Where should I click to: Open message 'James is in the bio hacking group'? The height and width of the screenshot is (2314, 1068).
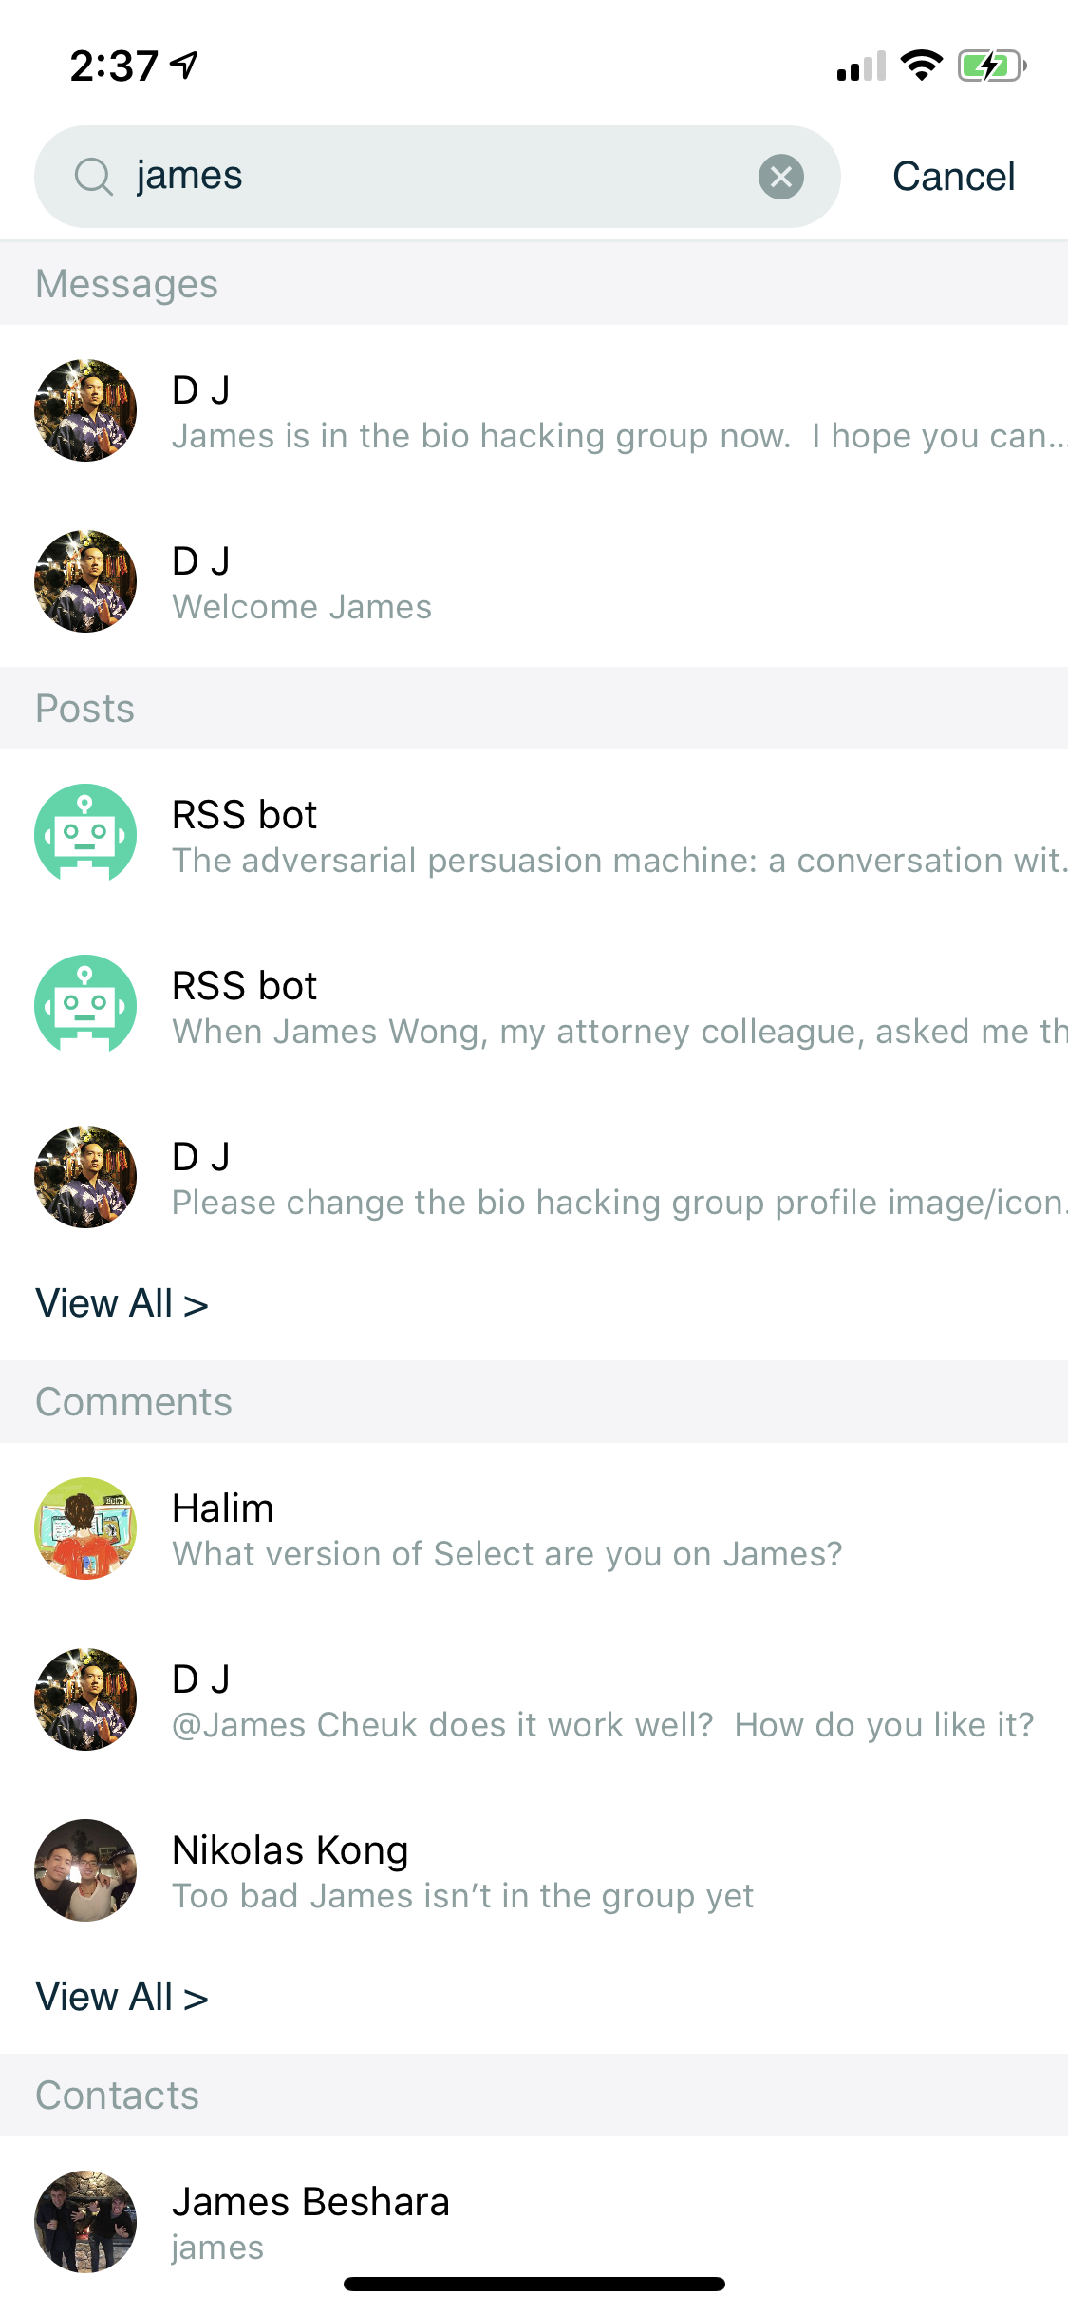608,414
